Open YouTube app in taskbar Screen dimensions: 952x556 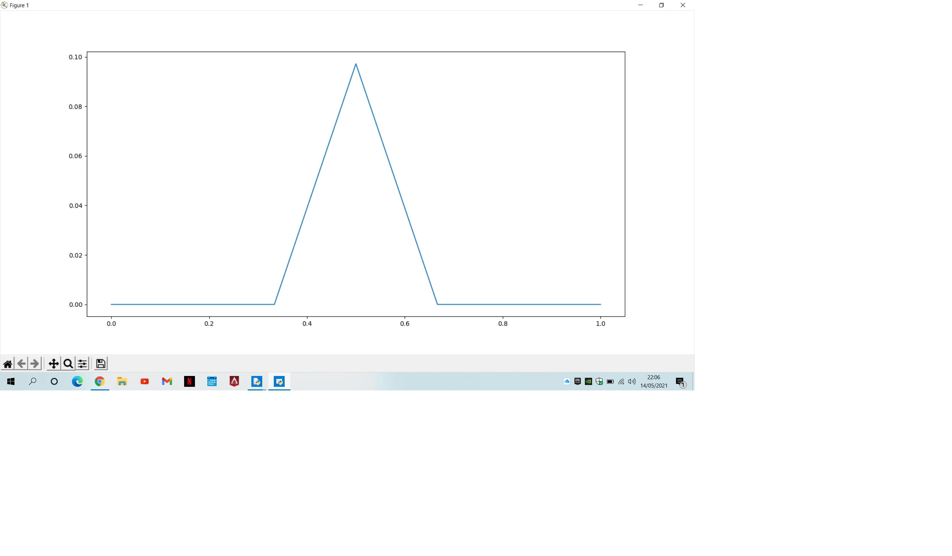tap(145, 382)
